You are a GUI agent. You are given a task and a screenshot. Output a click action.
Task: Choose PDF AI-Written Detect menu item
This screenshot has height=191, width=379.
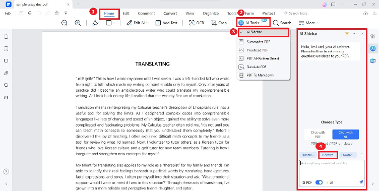click(x=264, y=58)
